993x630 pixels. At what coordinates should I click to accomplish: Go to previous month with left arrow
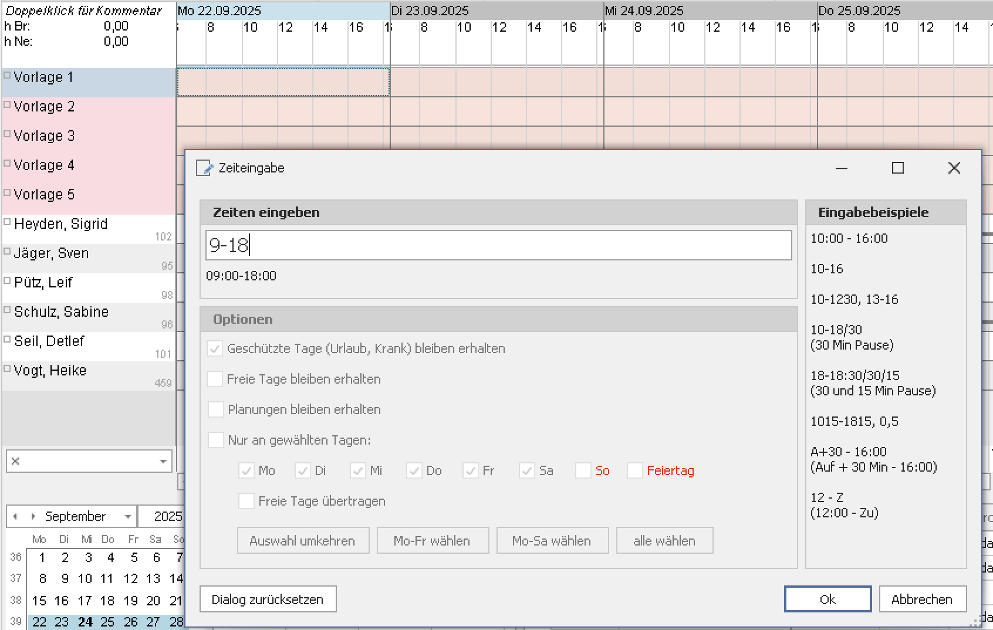(15, 516)
